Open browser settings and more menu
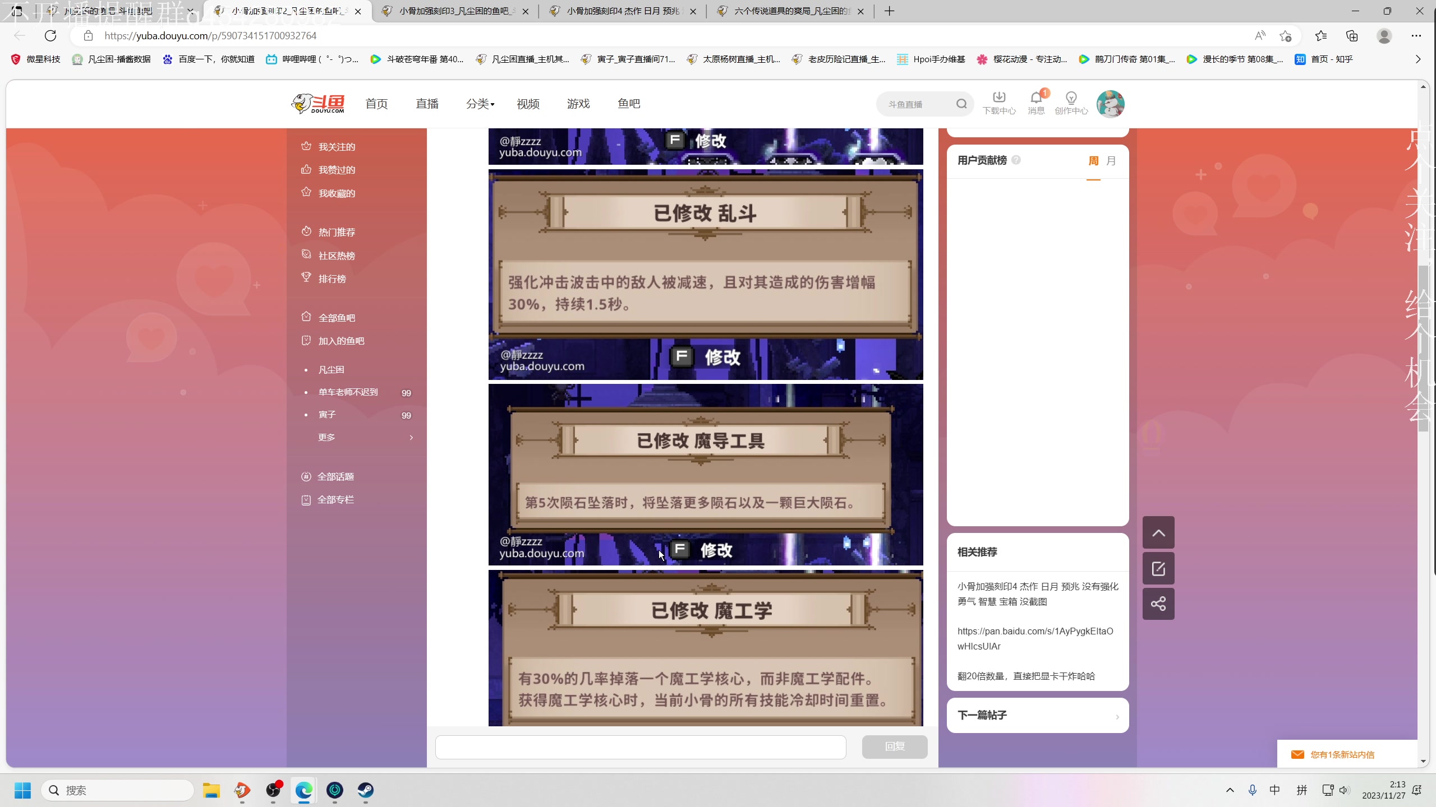The height and width of the screenshot is (807, 1436). click(1416, 36)
